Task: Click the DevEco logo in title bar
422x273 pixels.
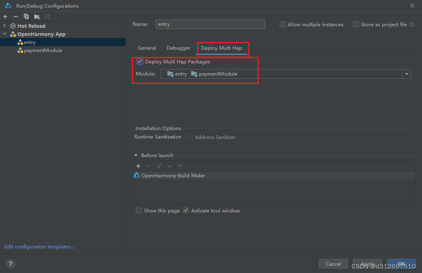Action: [8, 6]
